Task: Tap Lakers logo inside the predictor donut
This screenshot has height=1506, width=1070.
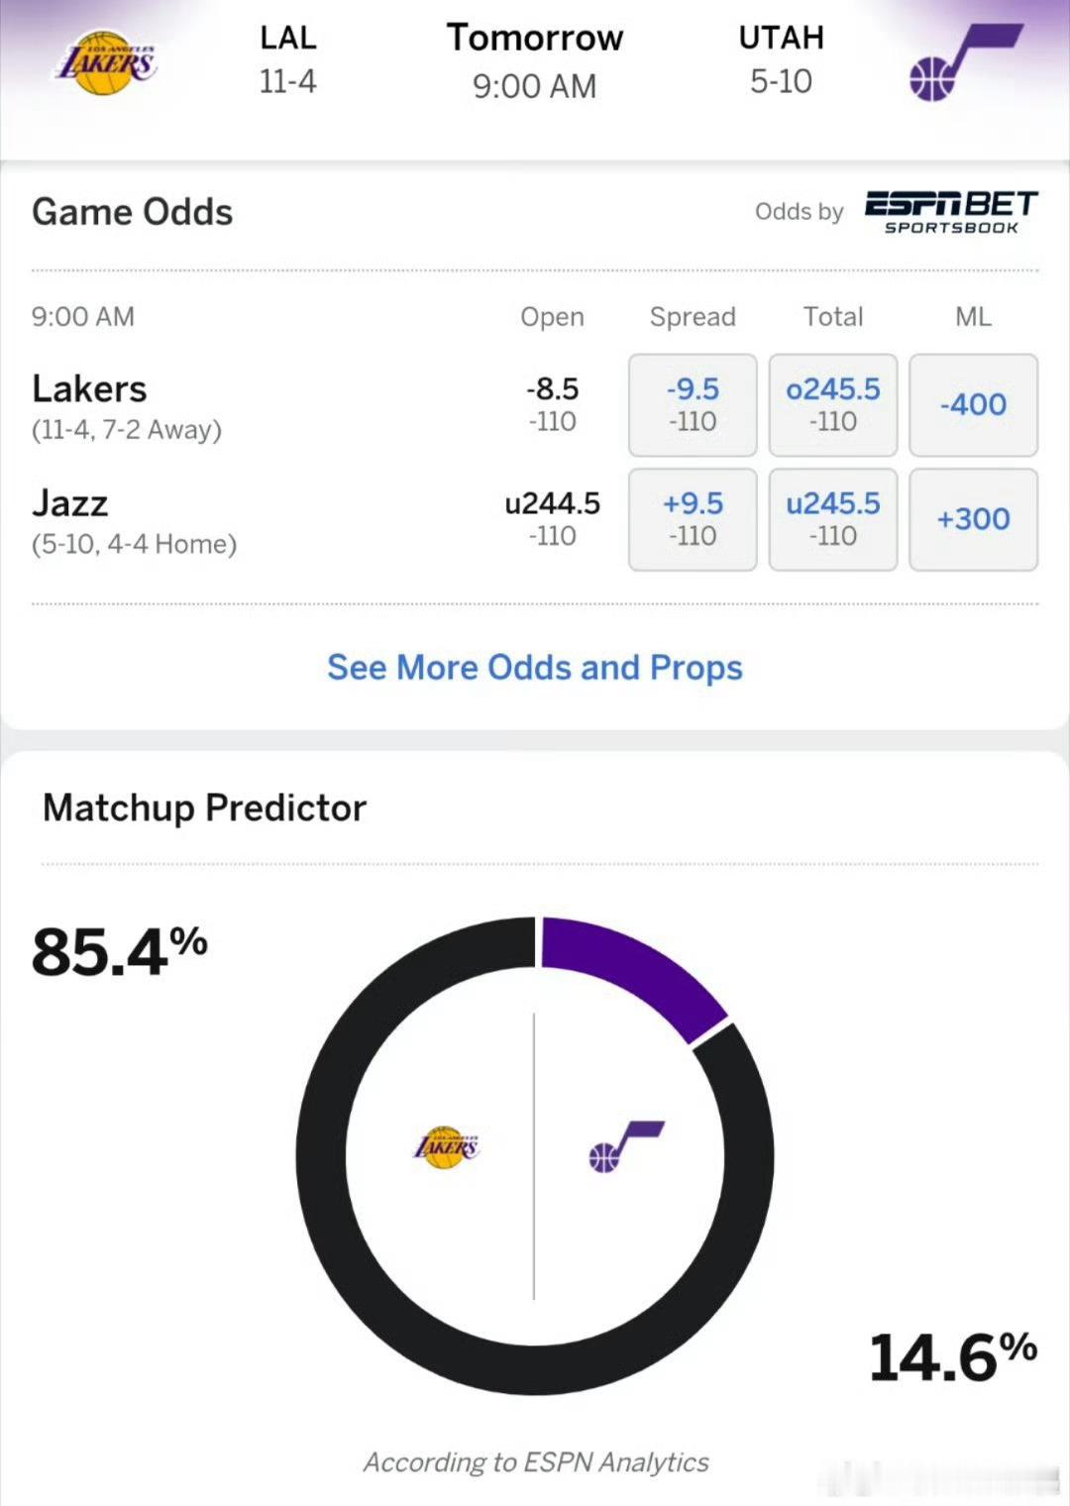Action: pos(446,1147)
